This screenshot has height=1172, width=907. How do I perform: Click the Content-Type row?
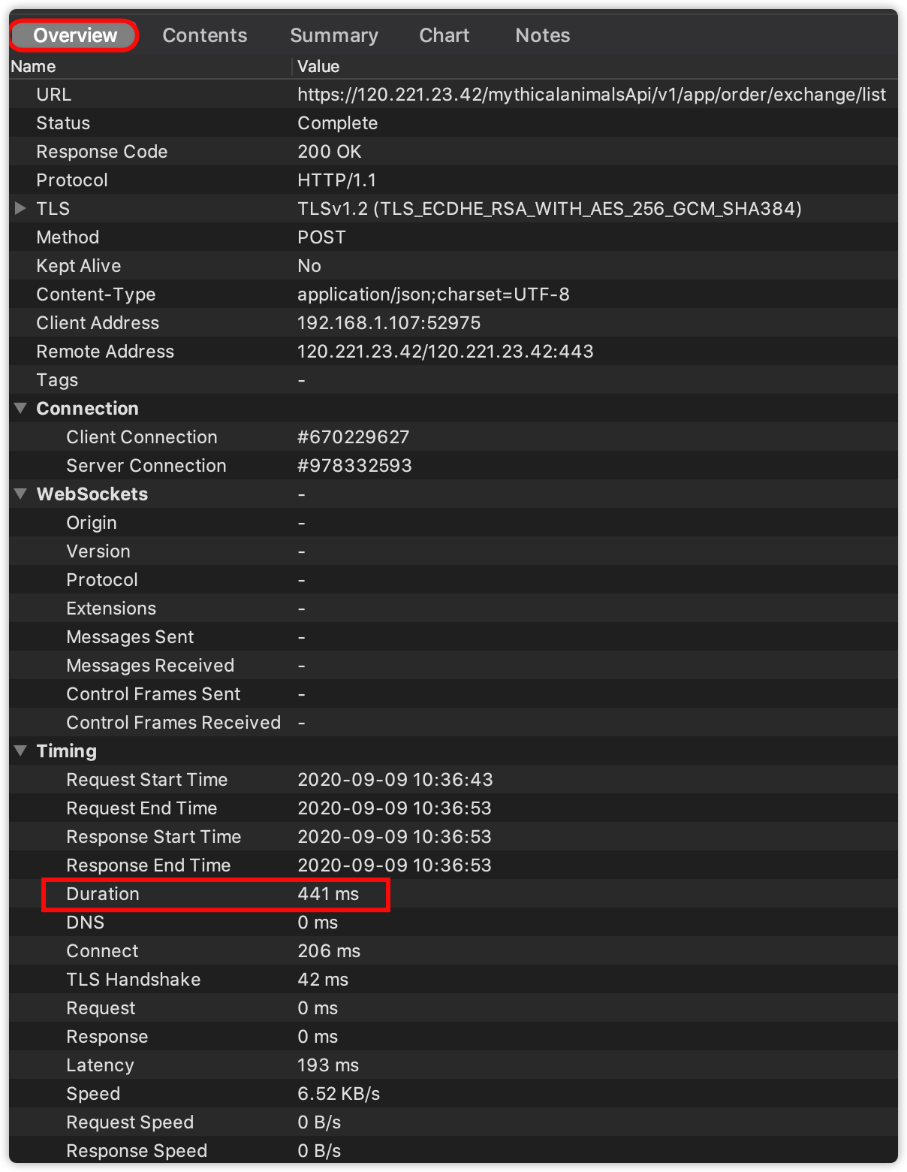point(96,295)
